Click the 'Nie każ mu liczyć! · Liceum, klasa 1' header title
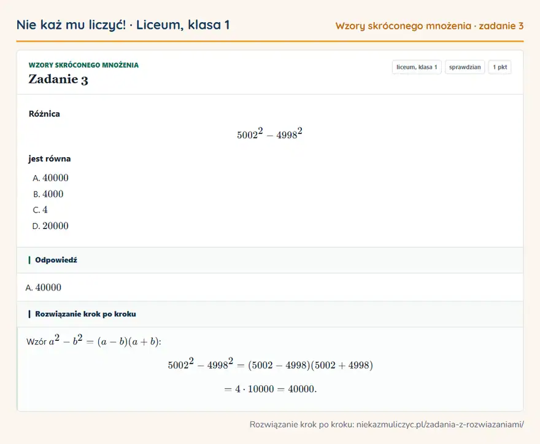Viewport: 540px width, 444px height. pos(123,25)
